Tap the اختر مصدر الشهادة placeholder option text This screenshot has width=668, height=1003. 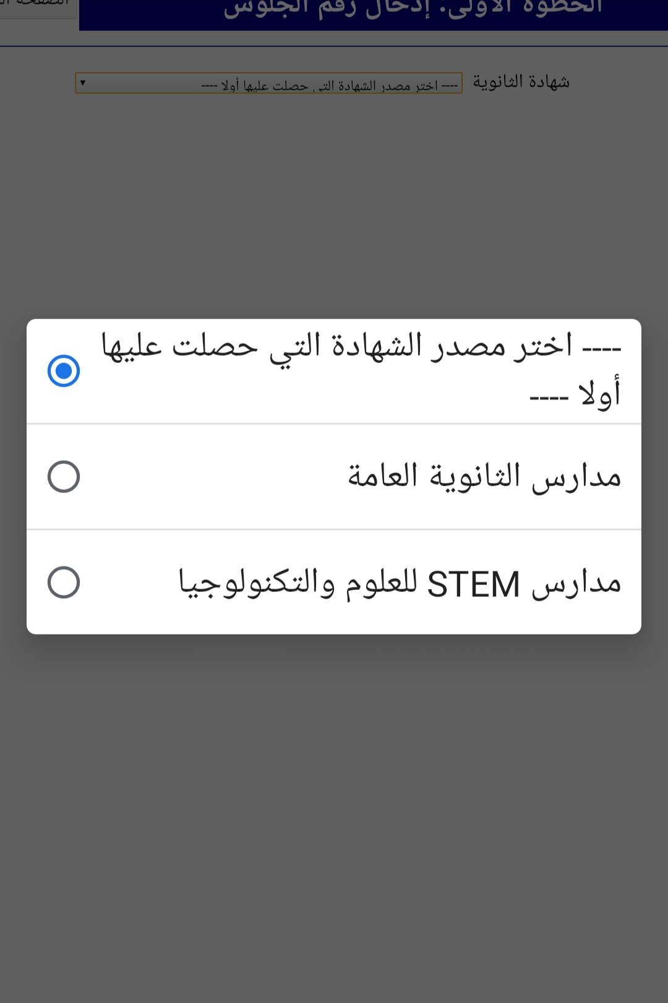(x=361, y=370)
